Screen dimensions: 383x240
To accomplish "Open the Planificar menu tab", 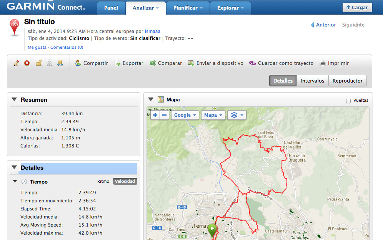I will pyautogui.click(x=188, y=8).
